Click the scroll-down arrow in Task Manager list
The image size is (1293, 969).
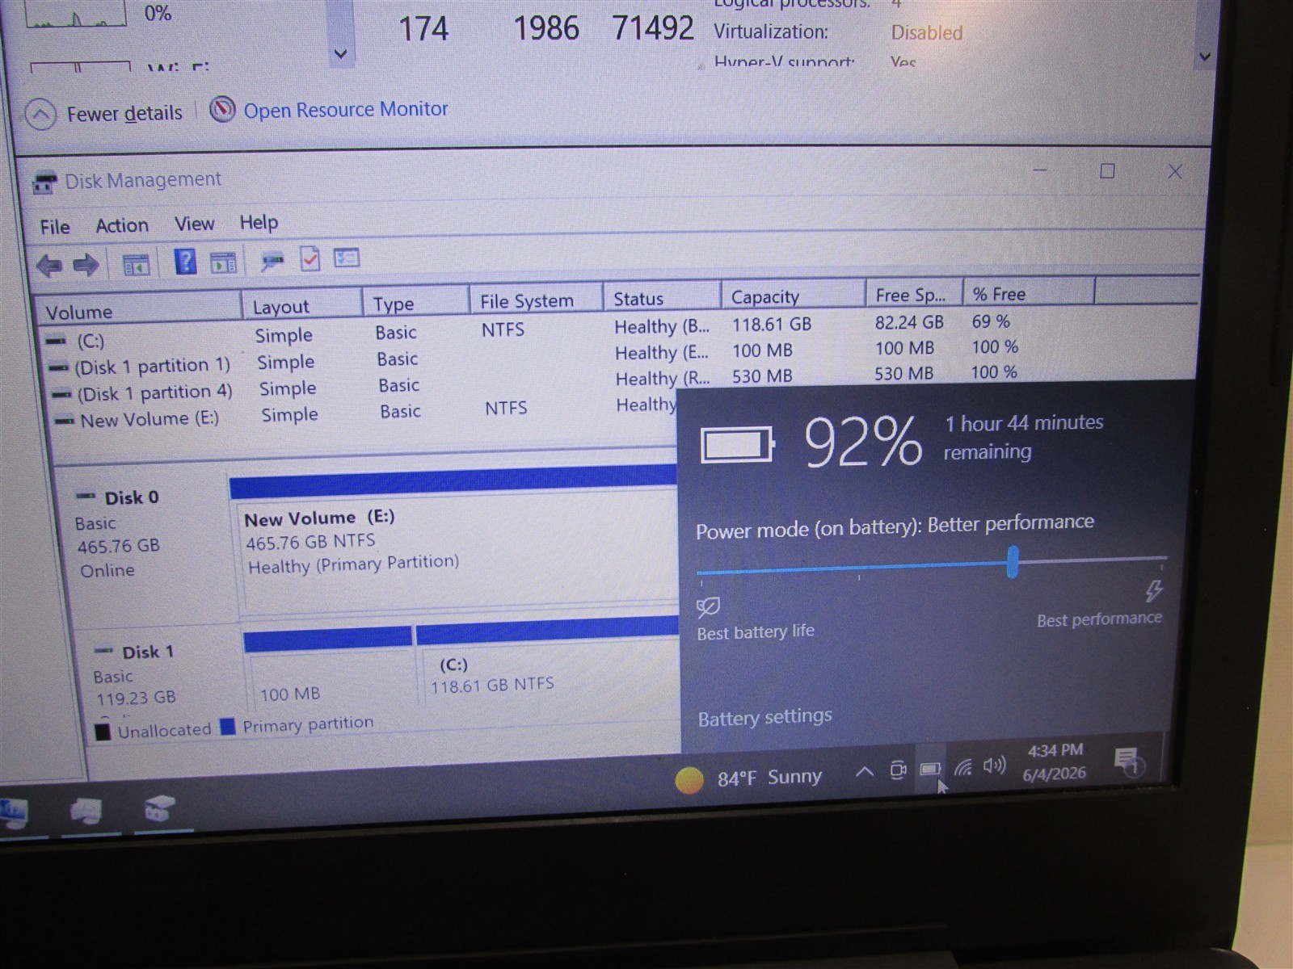pos(341,54)
